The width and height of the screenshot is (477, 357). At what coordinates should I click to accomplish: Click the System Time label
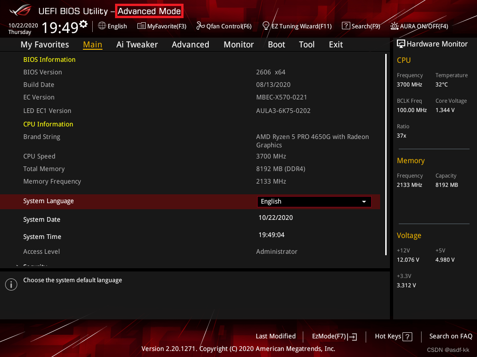(42, 237)
